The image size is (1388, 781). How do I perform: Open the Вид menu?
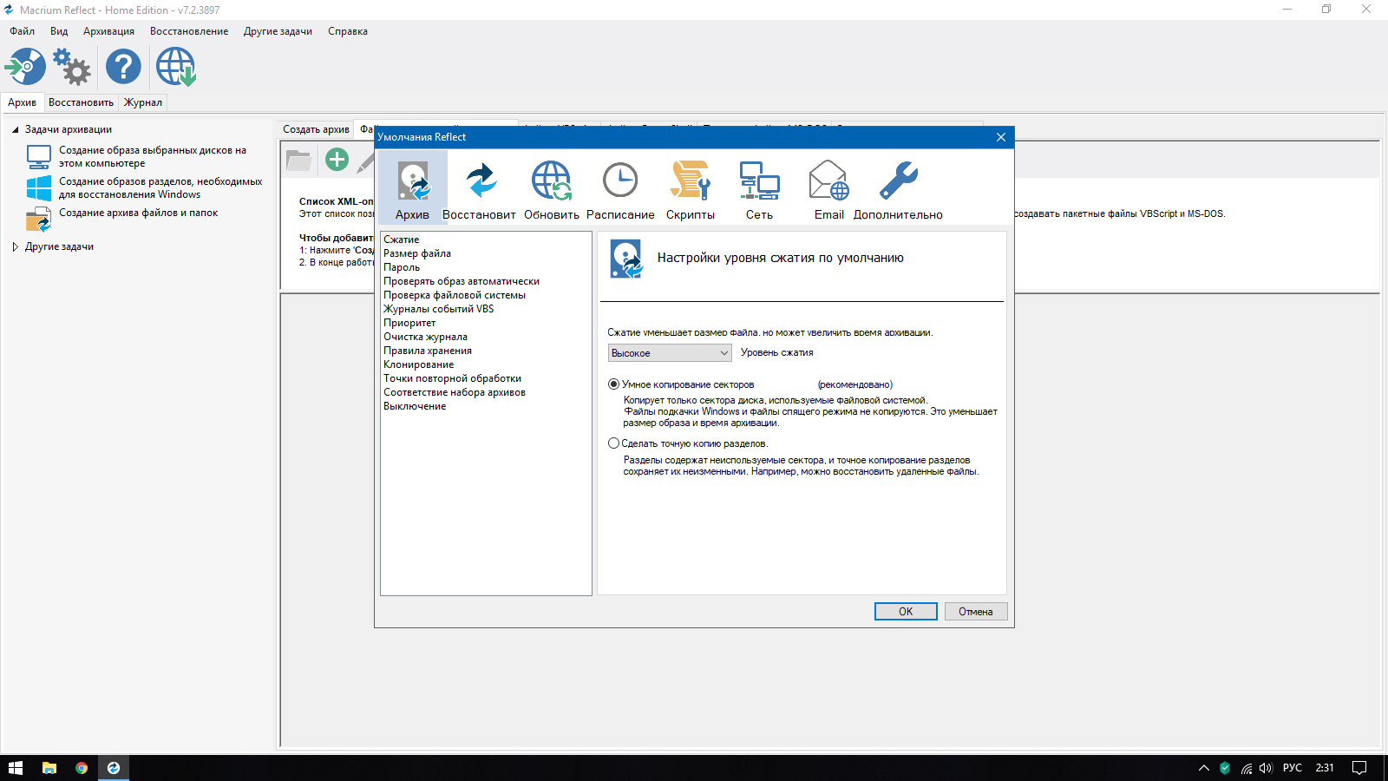point(59,31)
